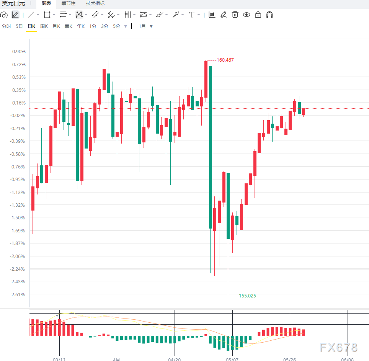The height and width of the screenshot is (361, 369).
Task: Select the 5分 timeframe
Action: pos(116,26)
